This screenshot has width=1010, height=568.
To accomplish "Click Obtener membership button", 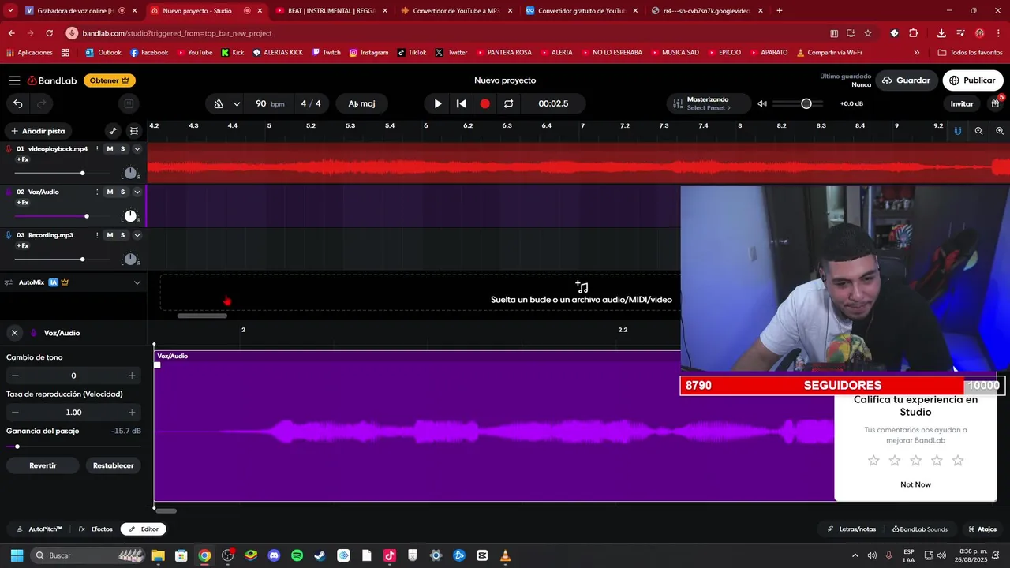I will (x=110, y=80).
